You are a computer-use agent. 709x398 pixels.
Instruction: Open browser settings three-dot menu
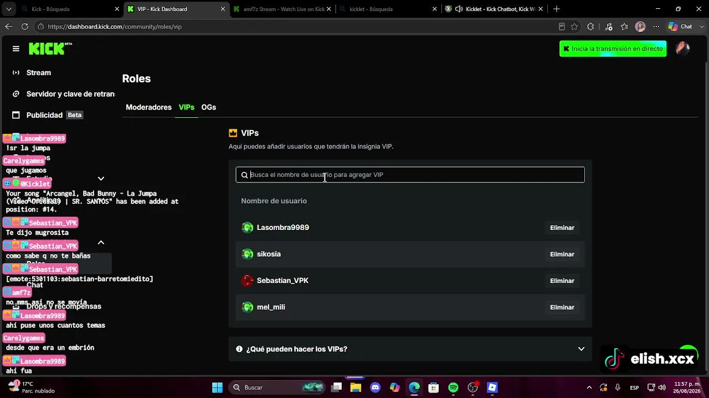click(656, 27)
